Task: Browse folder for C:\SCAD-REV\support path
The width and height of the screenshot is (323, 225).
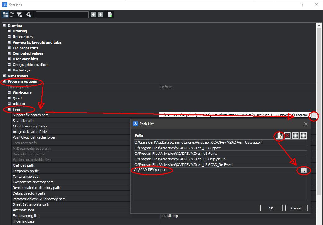Action: pos(303,170)
